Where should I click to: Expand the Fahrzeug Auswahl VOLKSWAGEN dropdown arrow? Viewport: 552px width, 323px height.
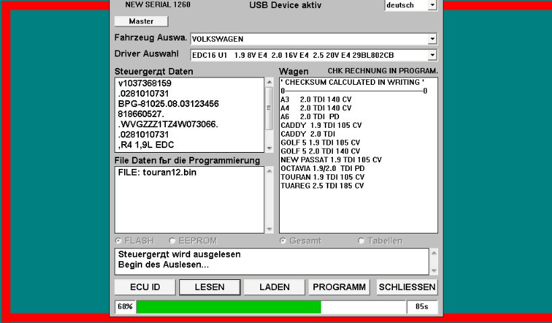pos(432,39)
